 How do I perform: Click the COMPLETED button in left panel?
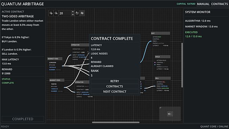pos(23,119)
